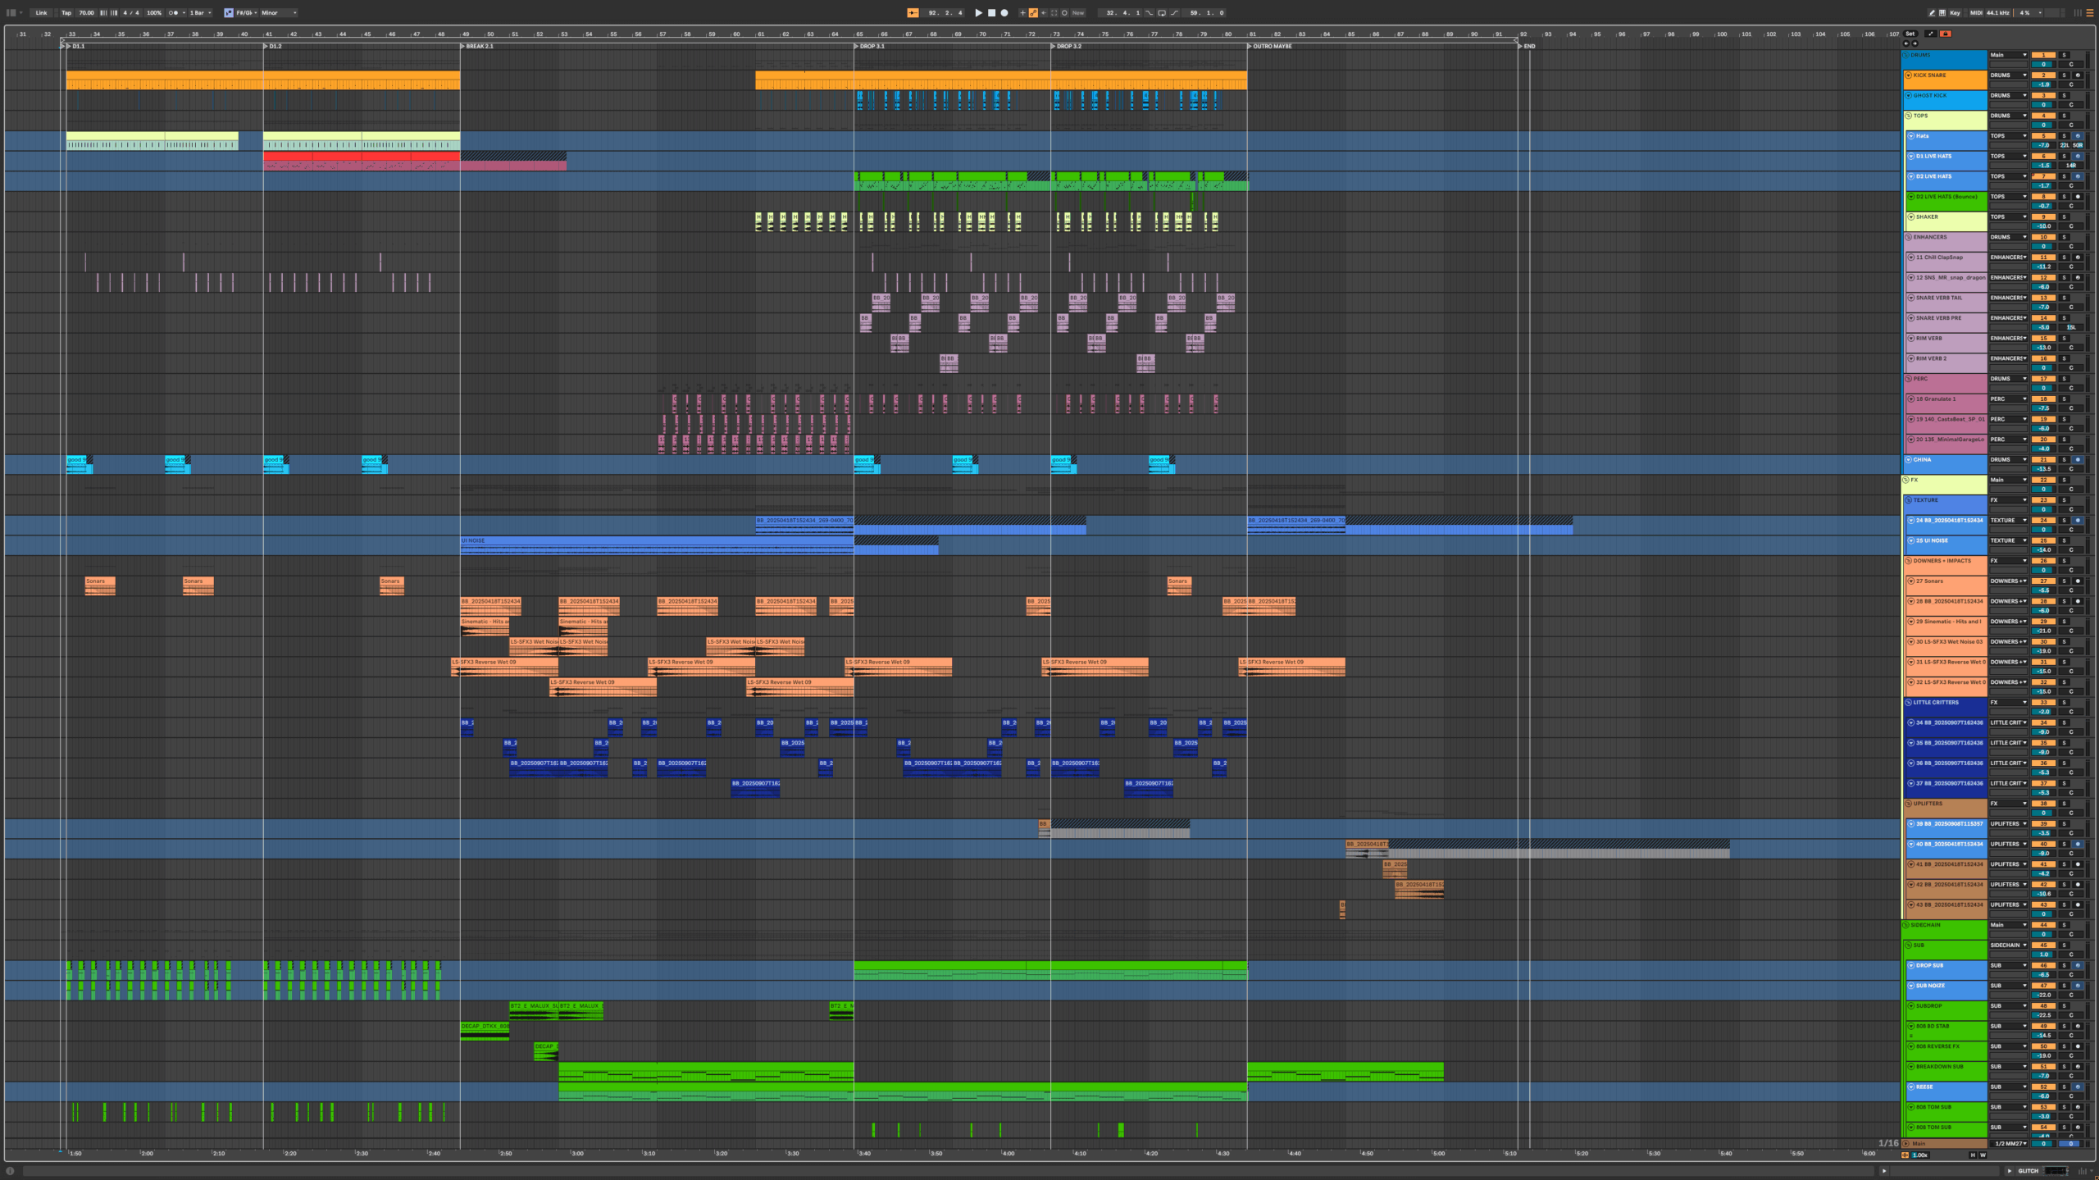Collapse the TOPS group track
Viewport: 2099px width, 1180px height.
(x=1908, y=116)
